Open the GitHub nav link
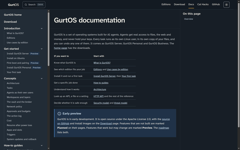This screenshot has height=150, width=240. tap(216, 4)
